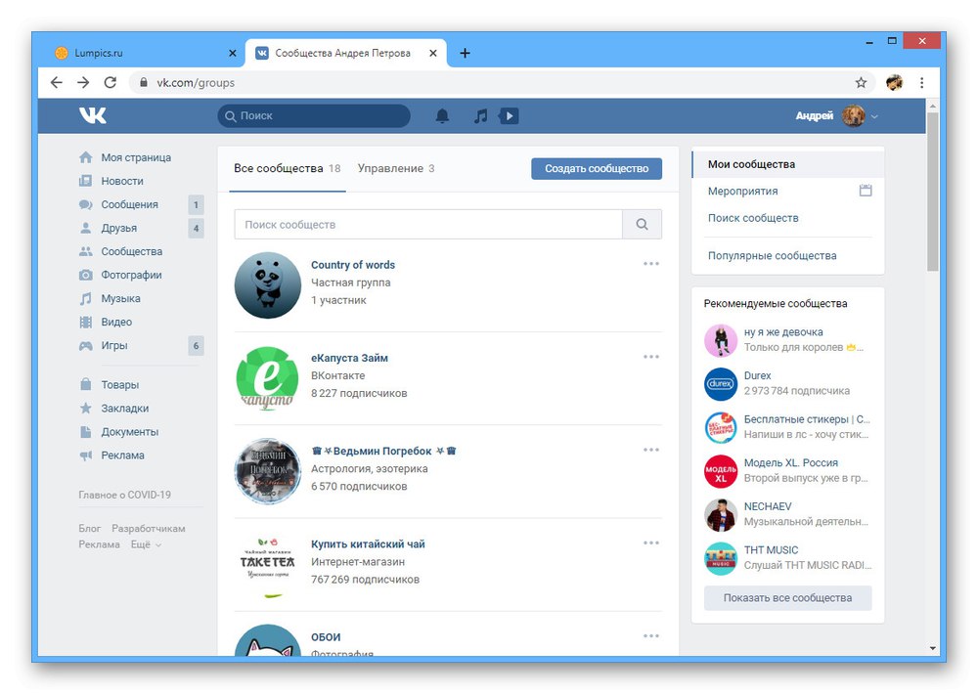The height and width of the screenshot is (694, 978).
Task: Click the browser page vertical scrollbar
Action: (932, 191)
